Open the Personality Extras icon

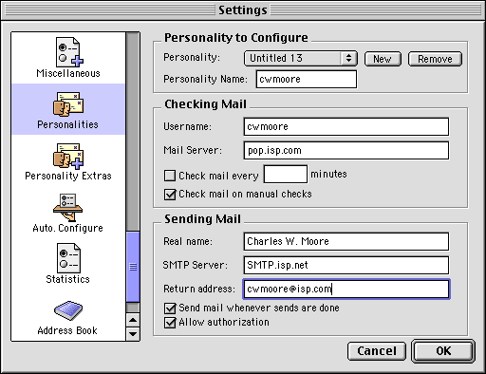click(x=68, y=156)
